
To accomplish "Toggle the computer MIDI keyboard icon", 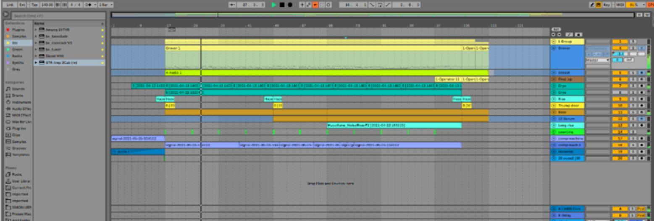I will pyautogui.click(x=599, y=5).
